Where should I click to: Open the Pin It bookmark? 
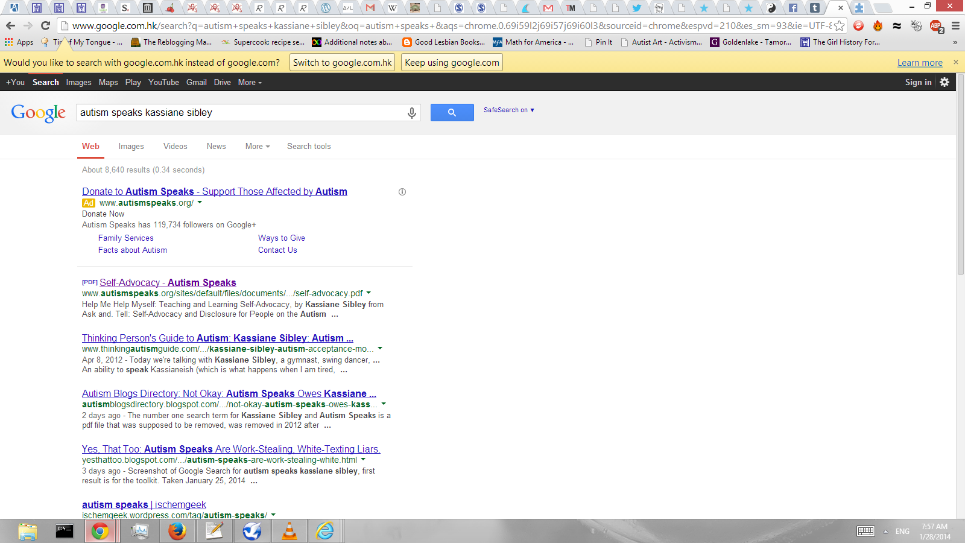[598, 42]
